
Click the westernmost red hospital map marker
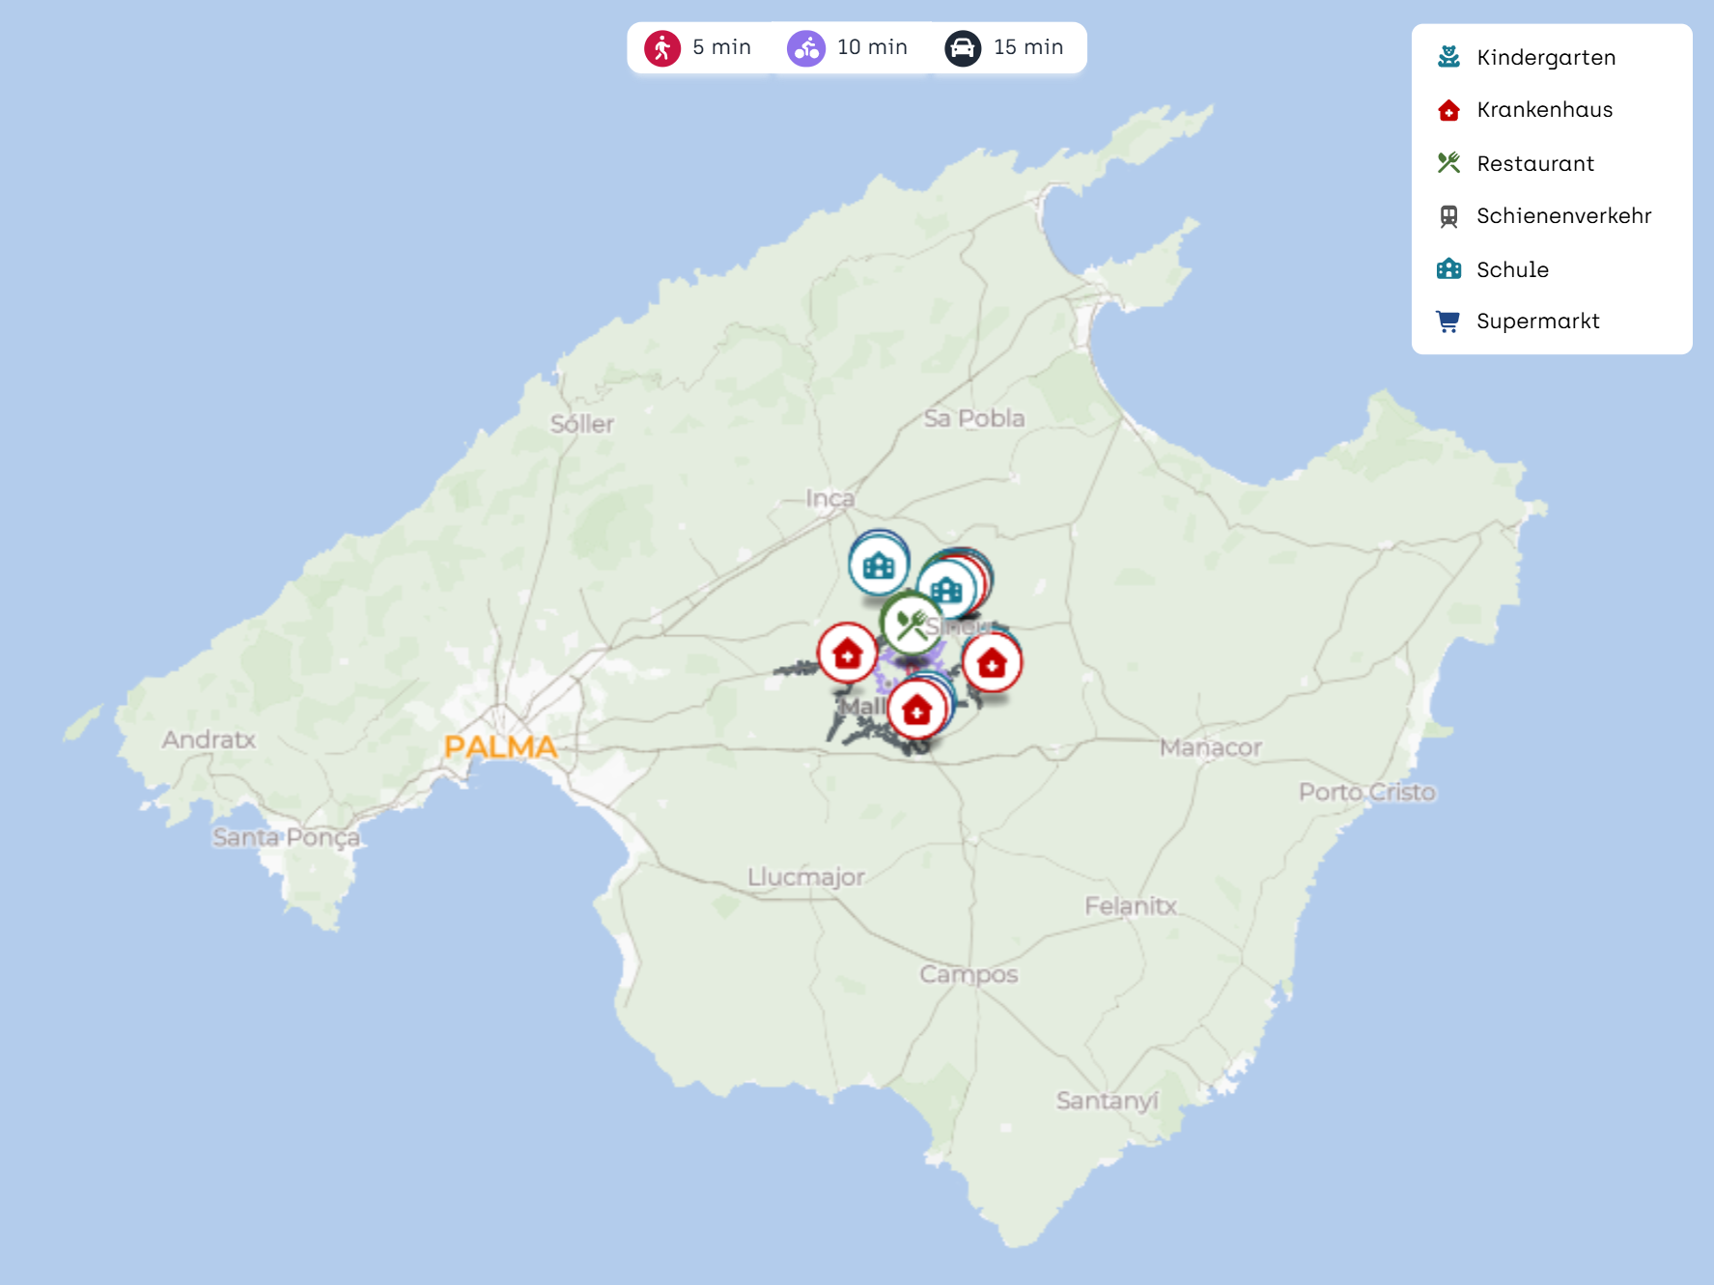point(847,654)
